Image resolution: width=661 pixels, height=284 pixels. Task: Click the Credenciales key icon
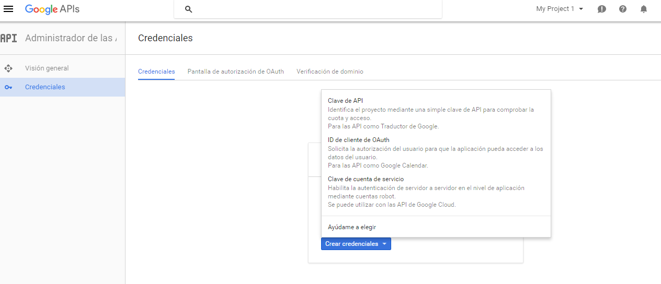tap(8, 87)
